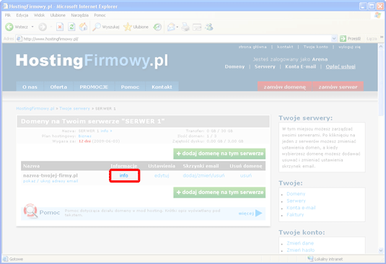Click the vertical scrollbar up arrow
Viewport: 386px width, 264px height.
pyautogui.click(x=381, y=46)
